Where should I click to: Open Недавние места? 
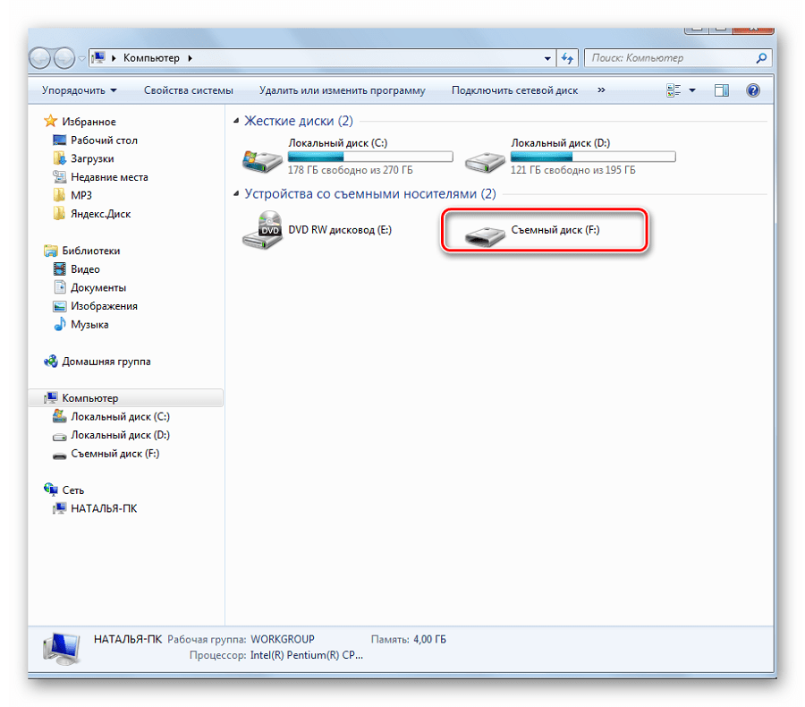click(109, 177)
